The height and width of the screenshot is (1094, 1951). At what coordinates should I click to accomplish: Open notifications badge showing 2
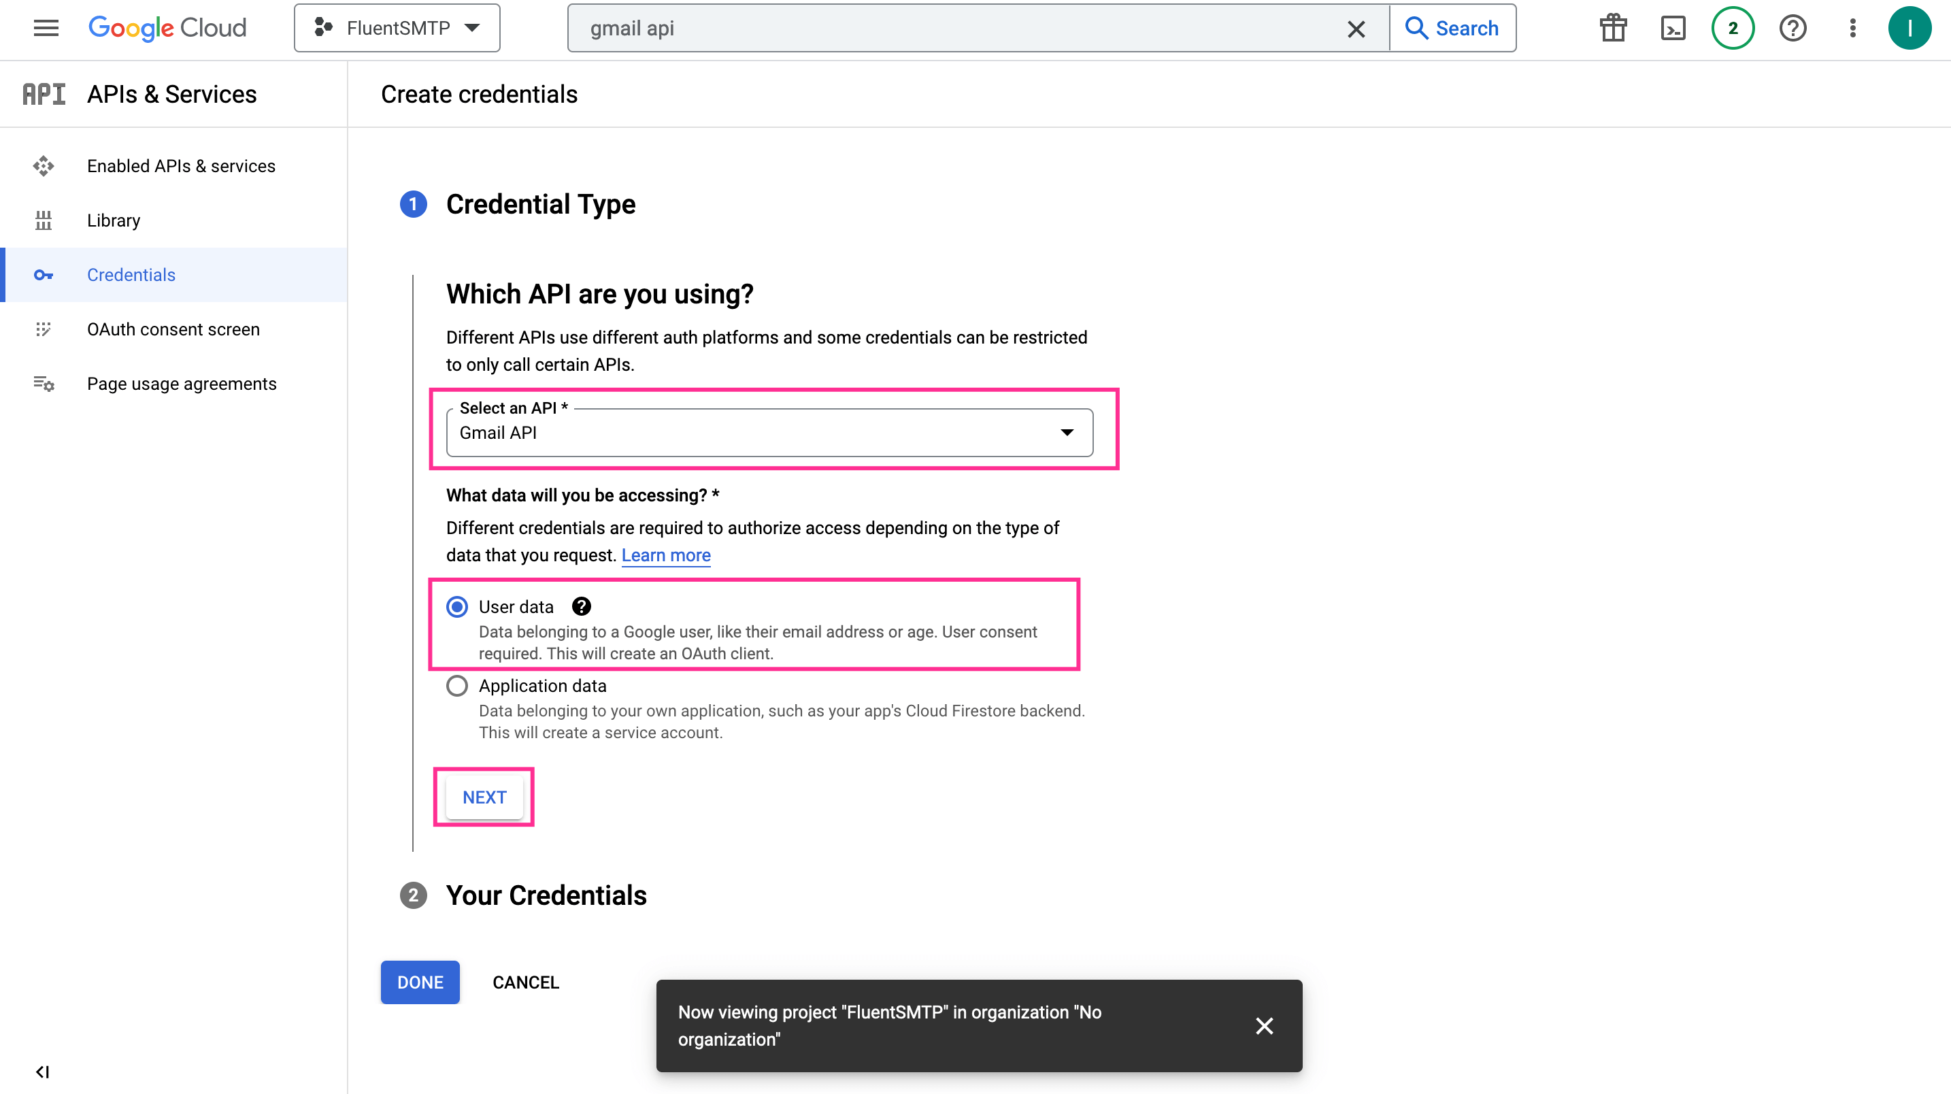pyautogui.click(x=1733, y=28)
